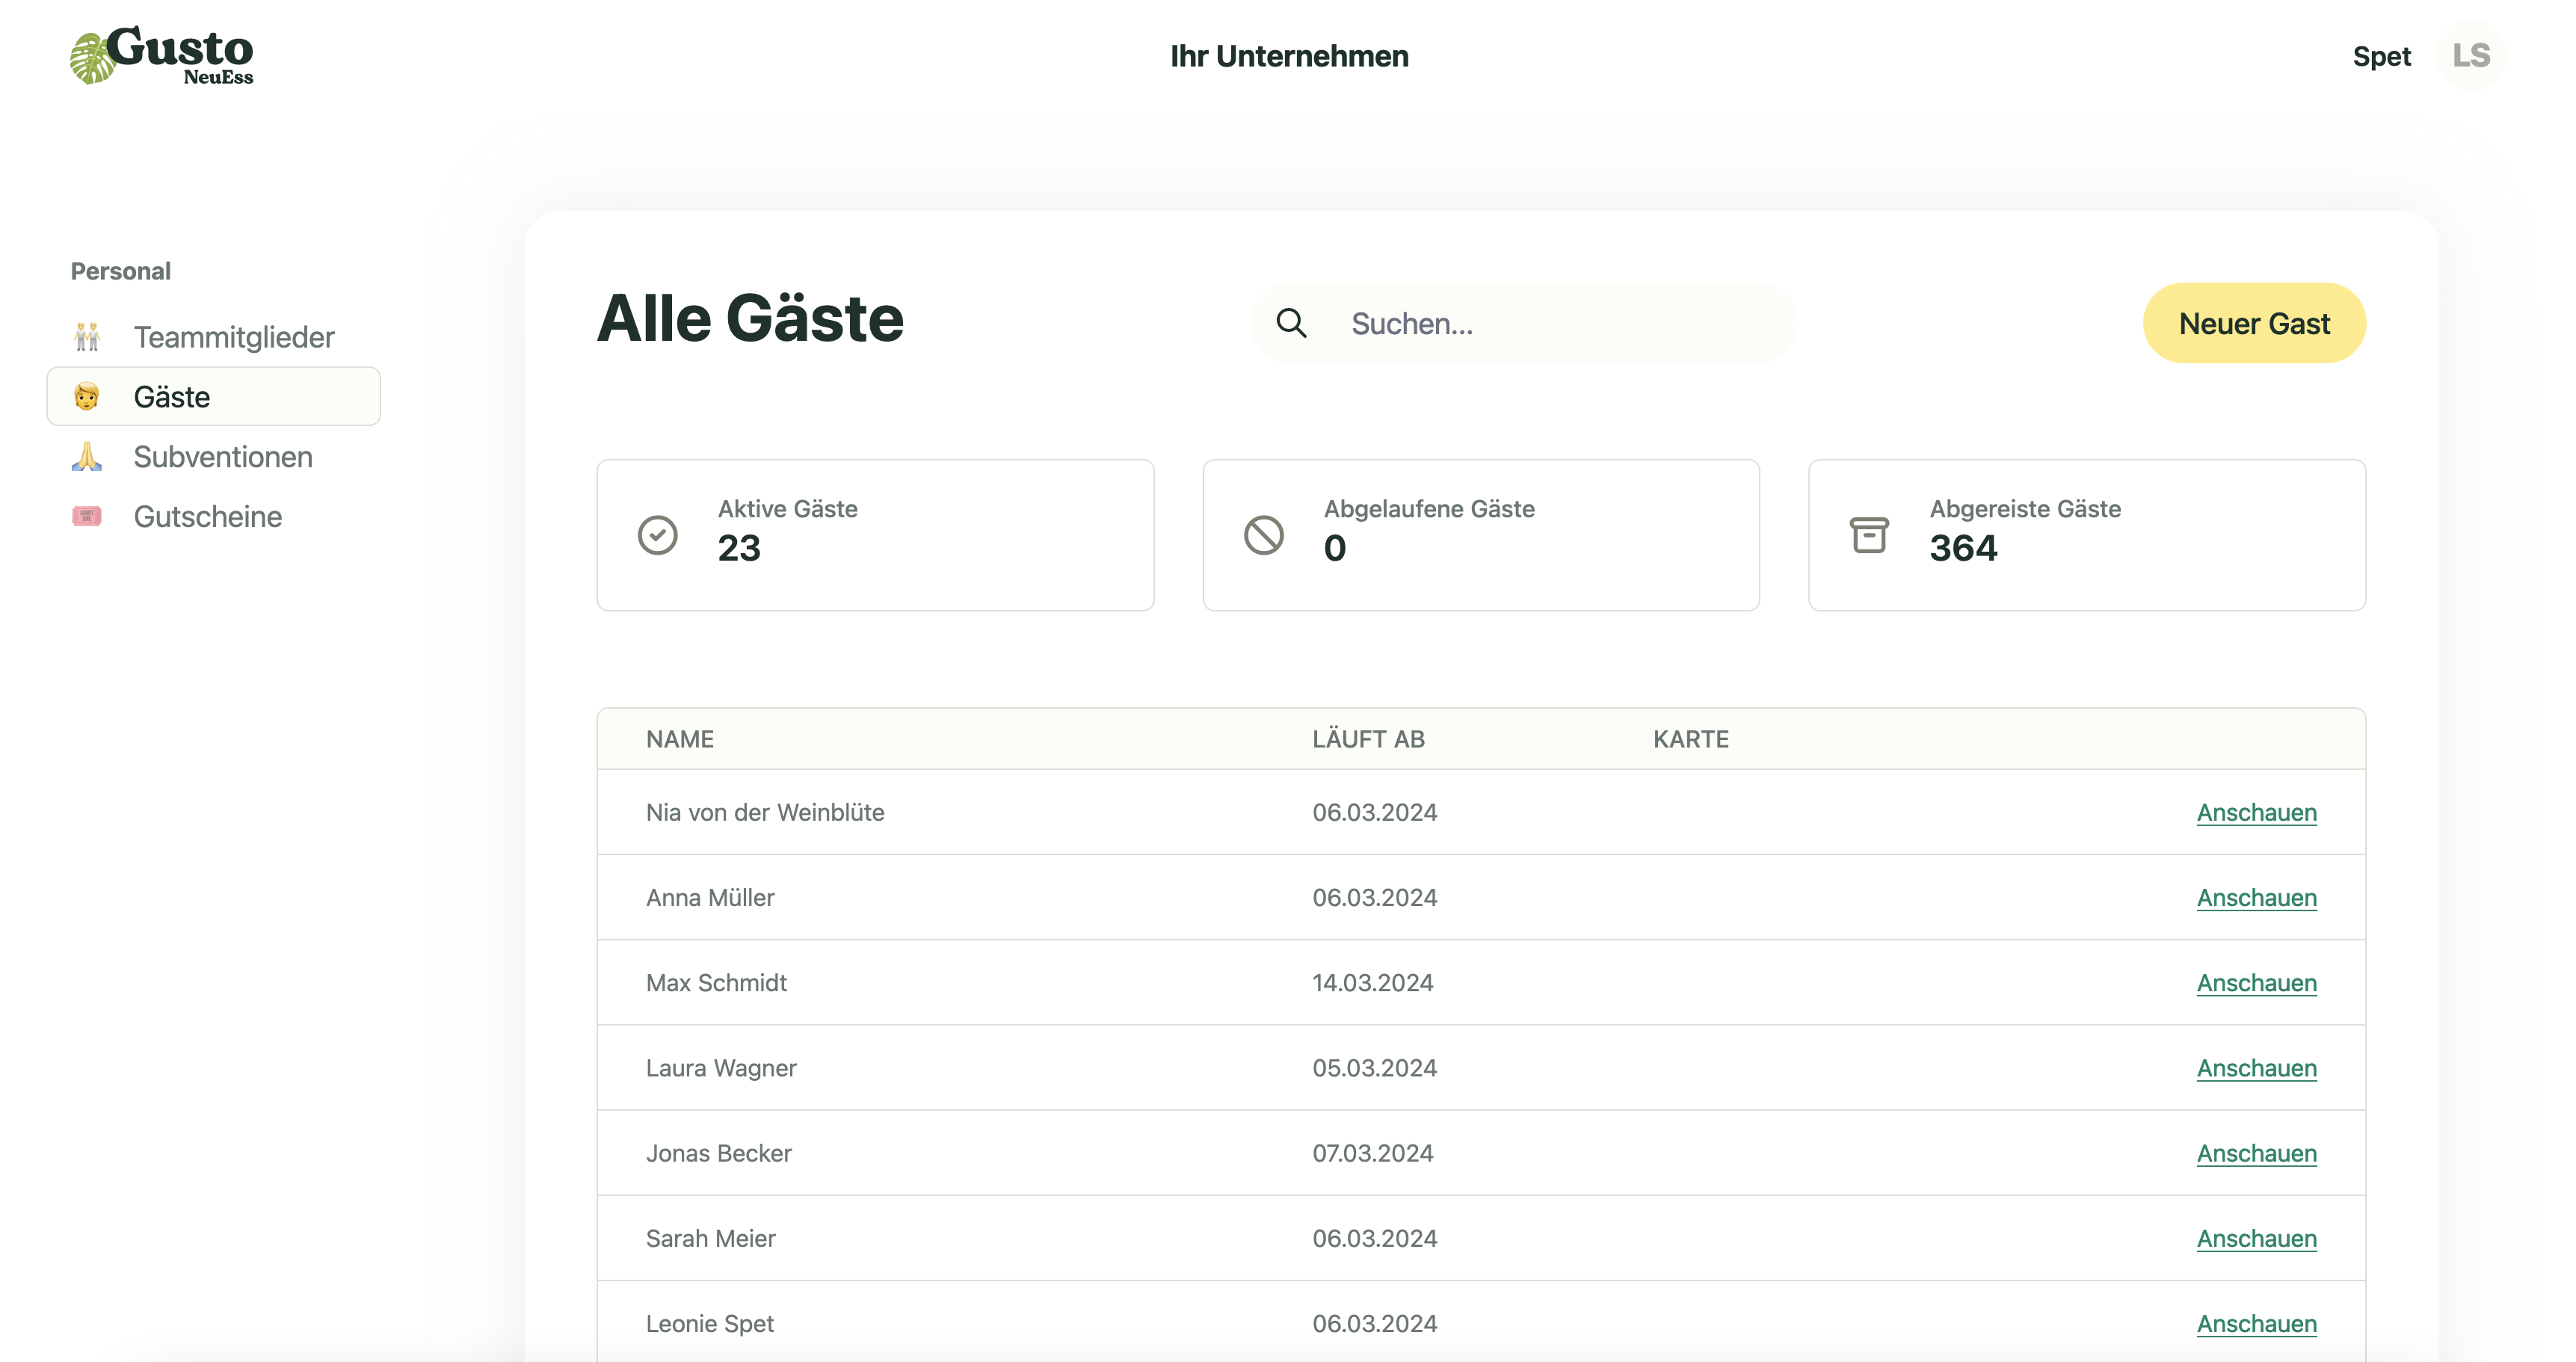Viewport: 2576px width, 1362px height.
Task: Open Subventionen in the sidebar
Action: point(214,457)
